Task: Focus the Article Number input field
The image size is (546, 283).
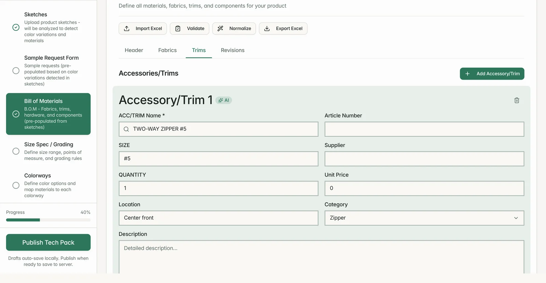Action: (x=424, y=129)
